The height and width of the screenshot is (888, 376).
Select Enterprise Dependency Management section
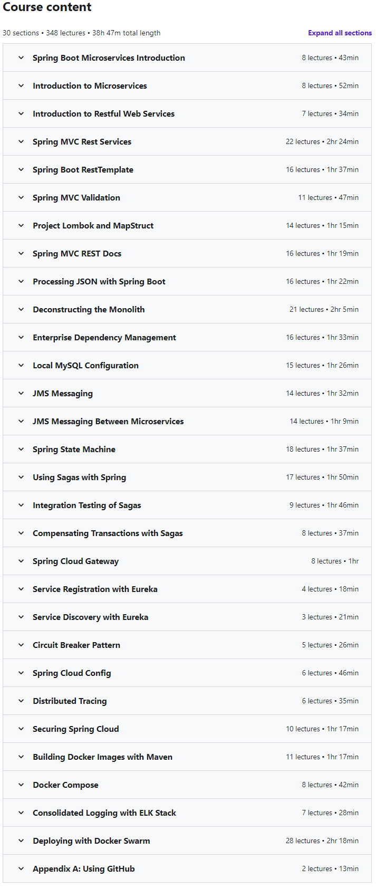coord(187,337)
